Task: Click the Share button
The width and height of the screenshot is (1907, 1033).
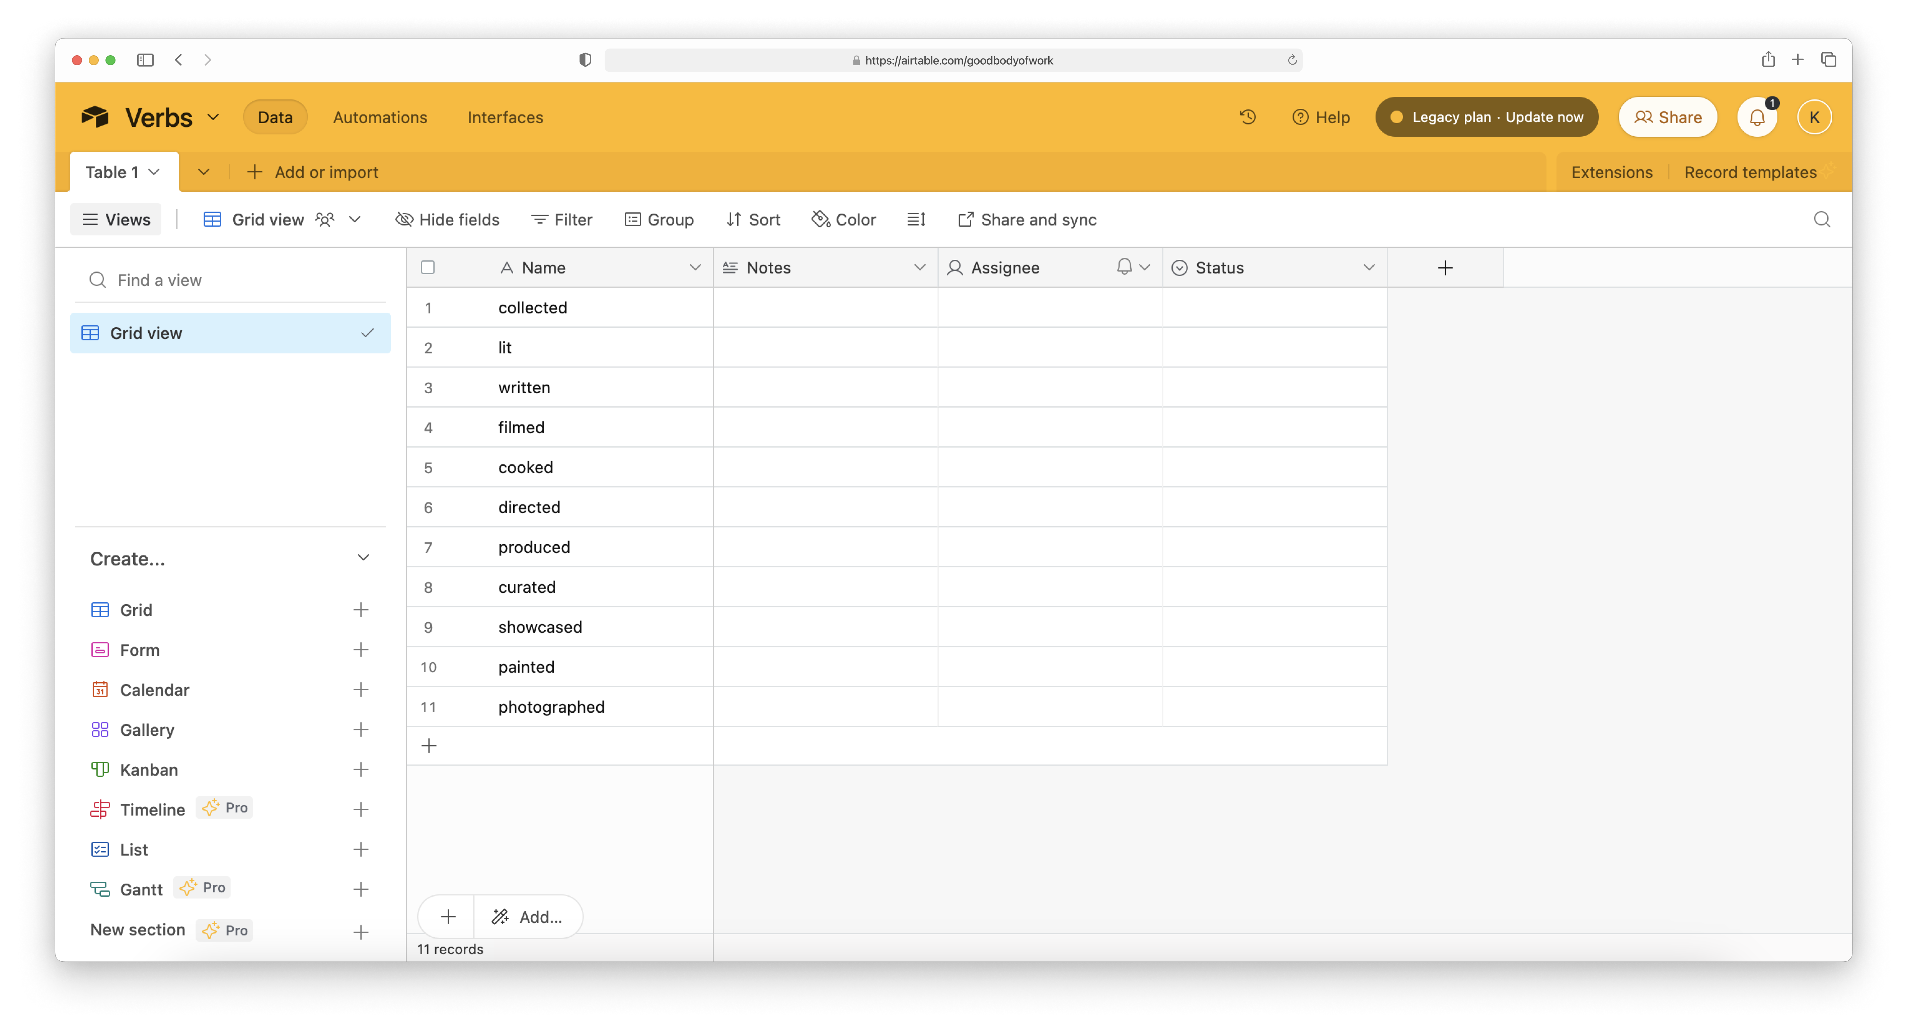Action: (x=1667, y=117)
